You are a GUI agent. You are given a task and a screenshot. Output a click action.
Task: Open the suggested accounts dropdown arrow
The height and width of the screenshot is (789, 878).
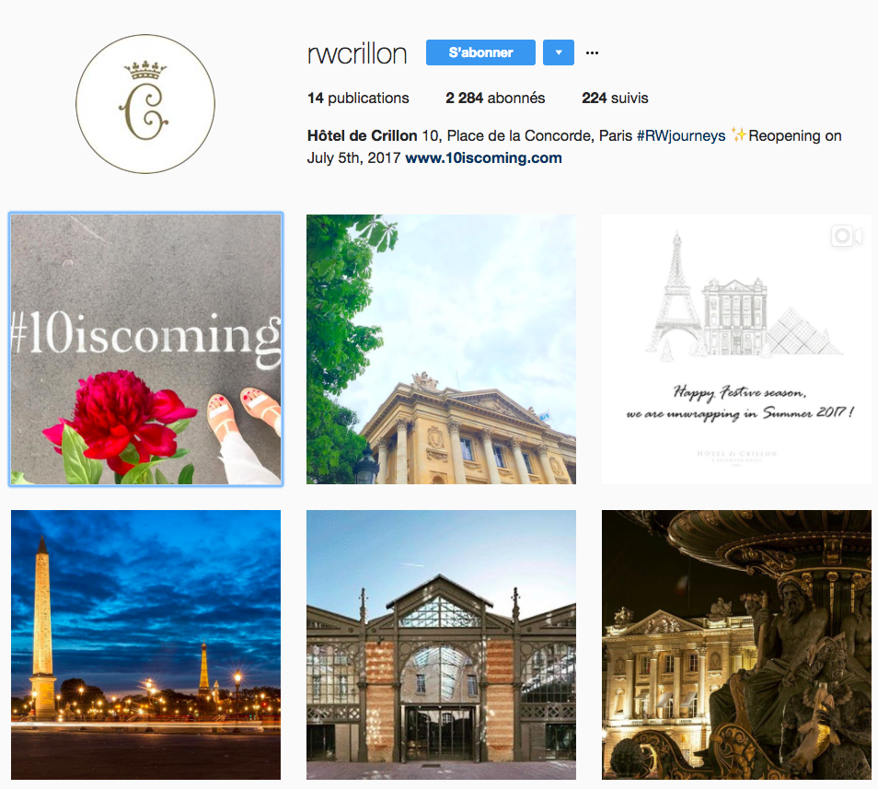(559, 52)
